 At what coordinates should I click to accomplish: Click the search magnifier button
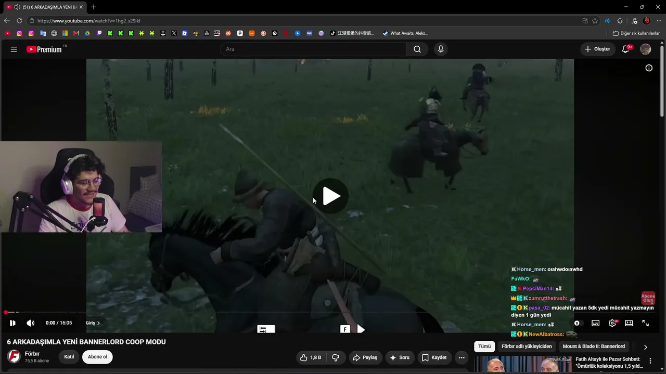click(x=417, y=49)
